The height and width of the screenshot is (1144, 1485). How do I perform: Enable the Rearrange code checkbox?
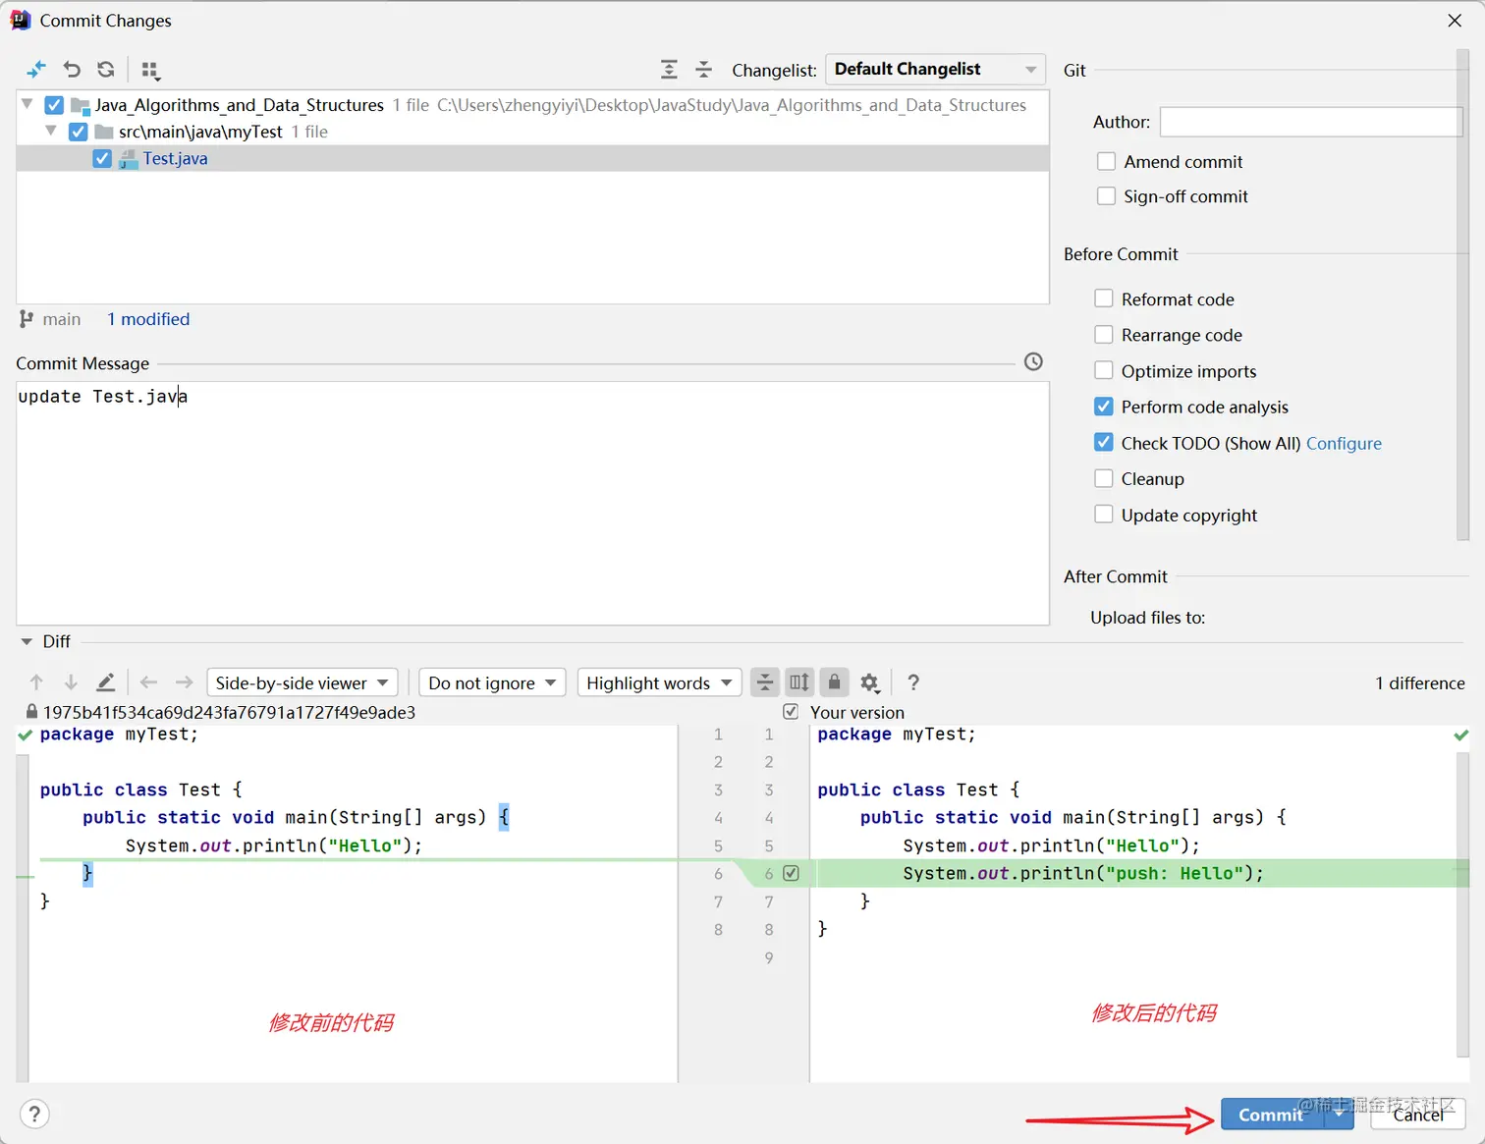1104,335
